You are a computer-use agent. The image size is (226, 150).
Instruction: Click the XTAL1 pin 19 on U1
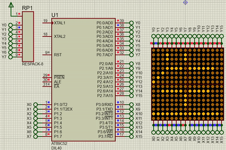[x=47, y=23]
